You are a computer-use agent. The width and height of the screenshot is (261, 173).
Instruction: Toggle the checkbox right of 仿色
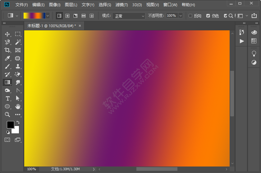tap(225, 16)
